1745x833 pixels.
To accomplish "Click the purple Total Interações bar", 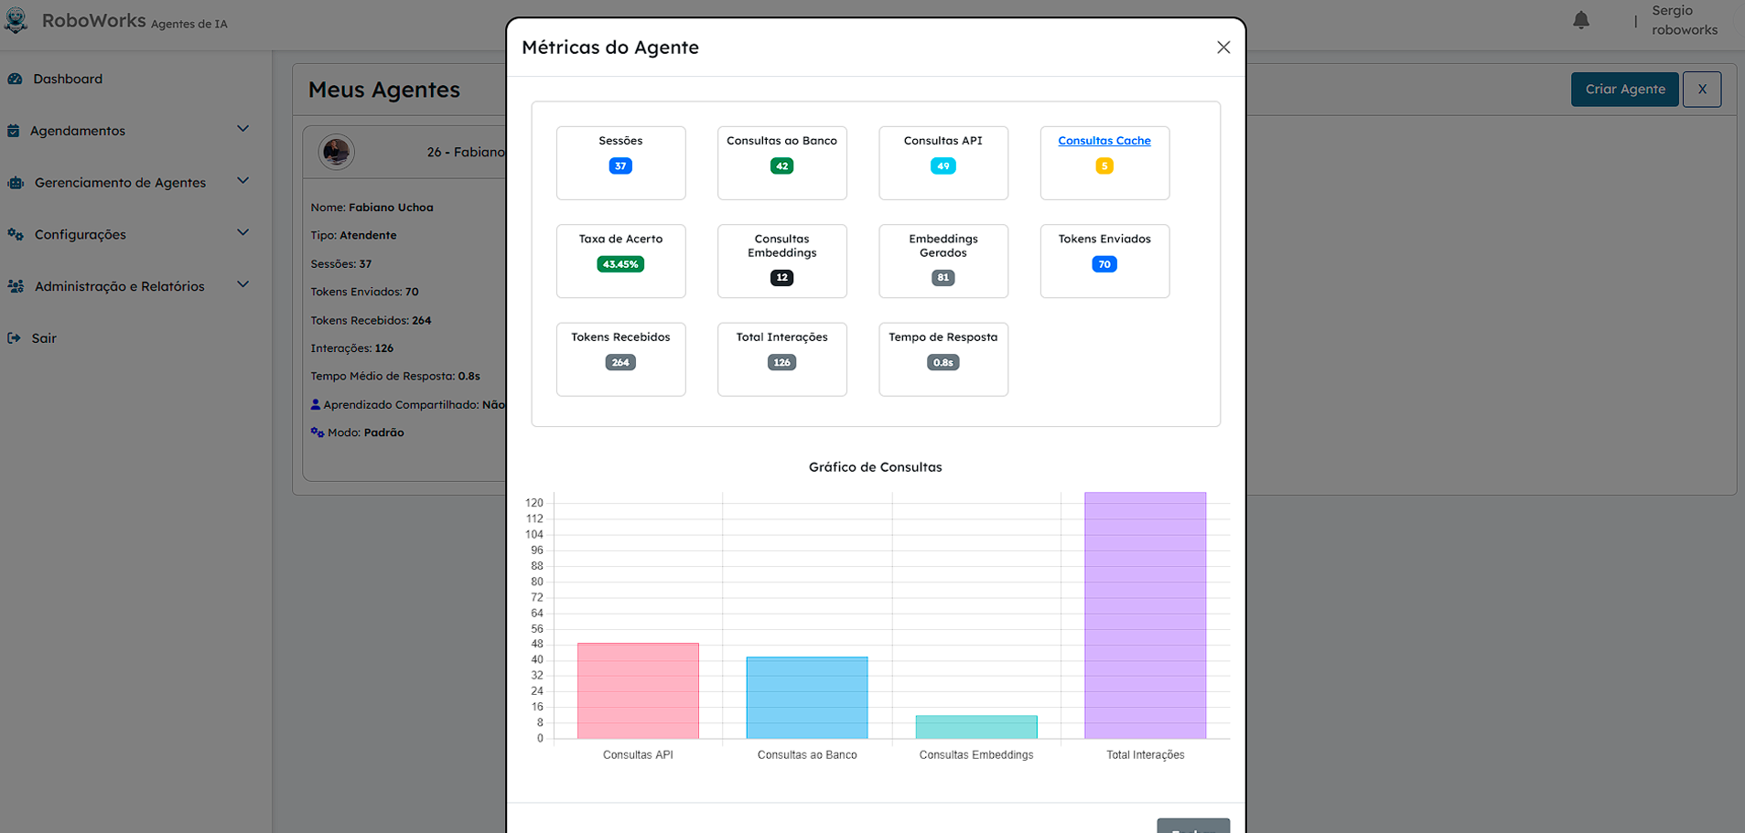I will coord(1145,614).
